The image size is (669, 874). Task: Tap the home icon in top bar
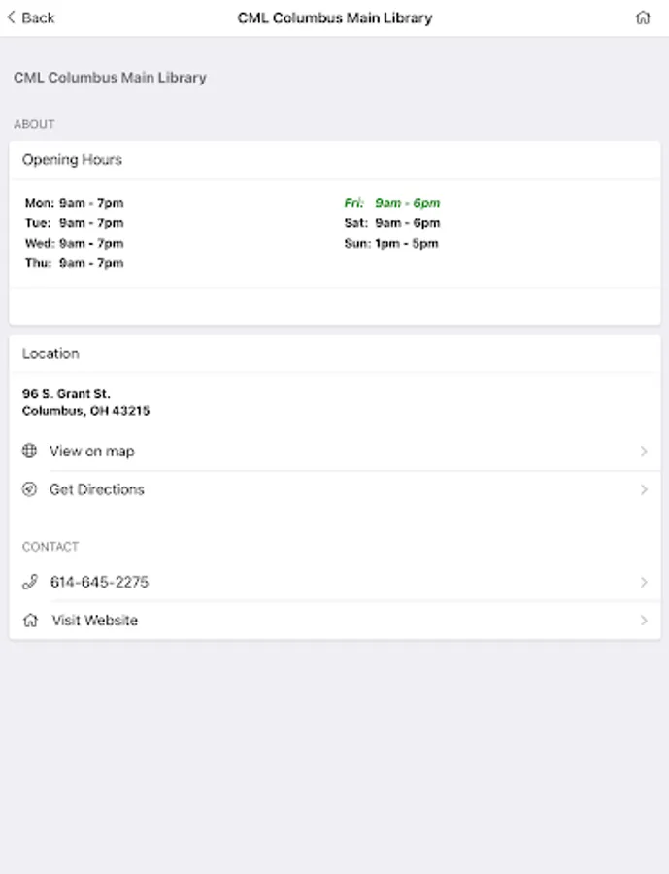click(642, 17)
